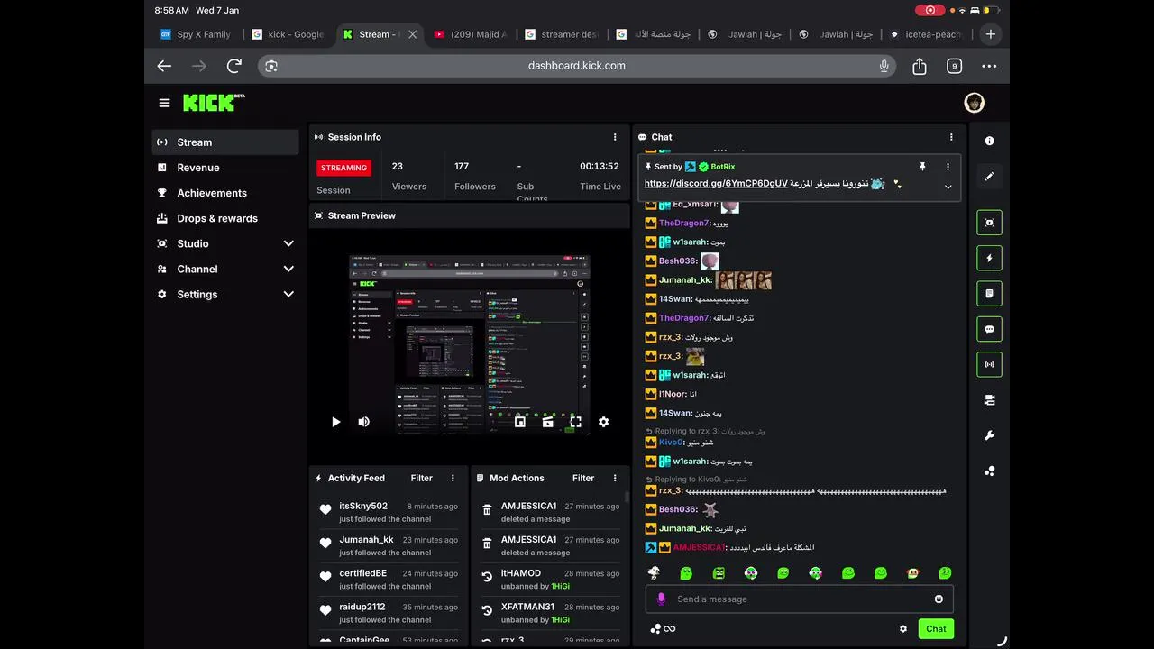The width and height of the screenshot is (1154, 649).
Task: Mute the stream preview volume
Action: (363, 422)
